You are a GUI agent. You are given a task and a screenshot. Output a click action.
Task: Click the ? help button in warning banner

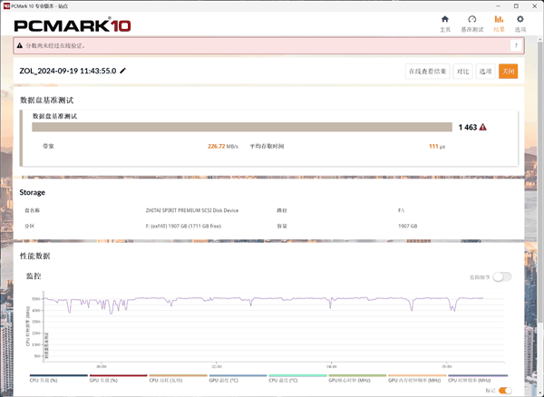(516, 44)
